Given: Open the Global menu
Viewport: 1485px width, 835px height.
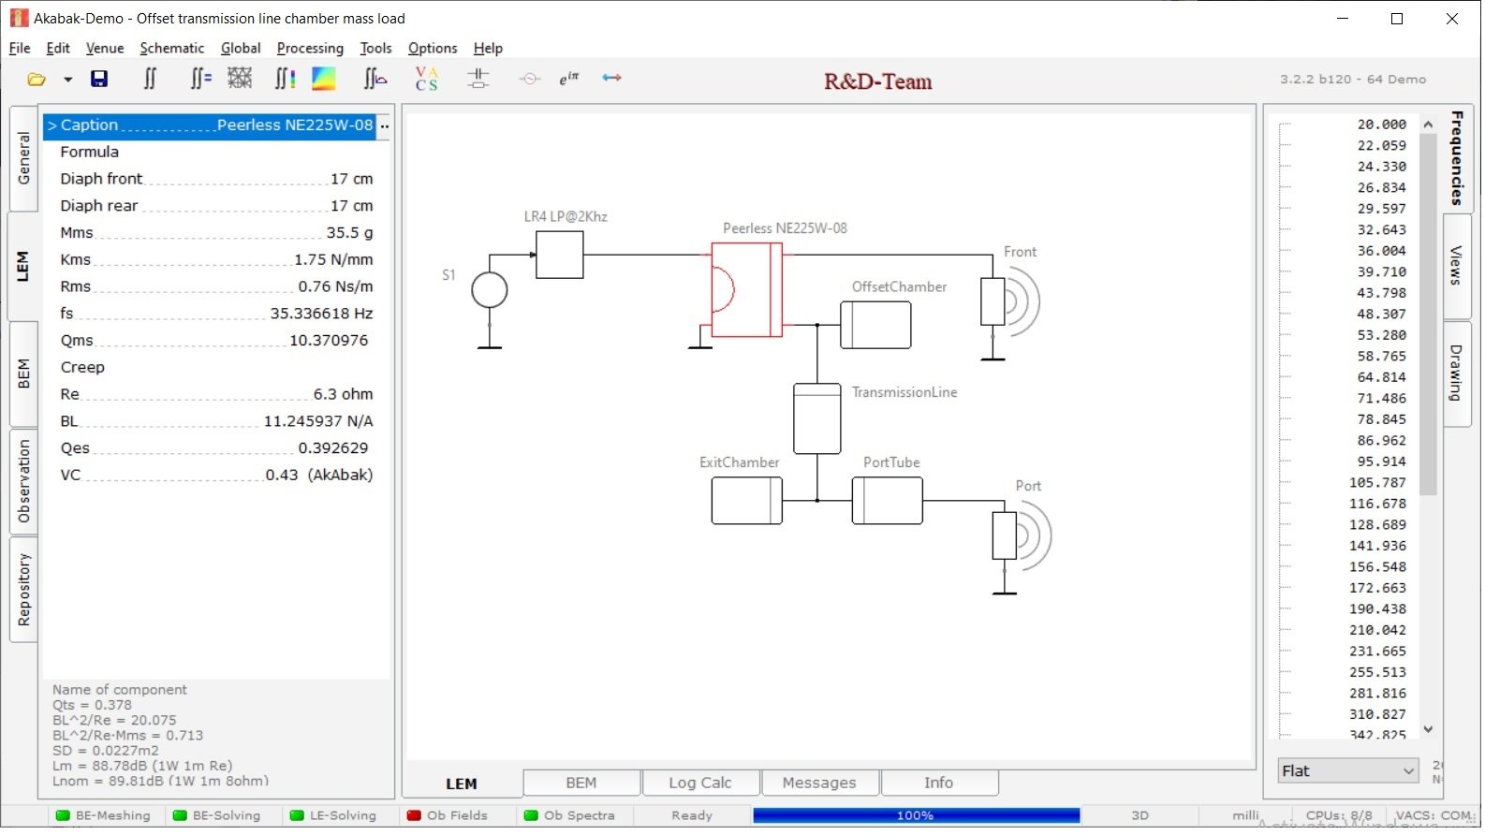Looking at the screenshot, I should [x=241, y=49].
